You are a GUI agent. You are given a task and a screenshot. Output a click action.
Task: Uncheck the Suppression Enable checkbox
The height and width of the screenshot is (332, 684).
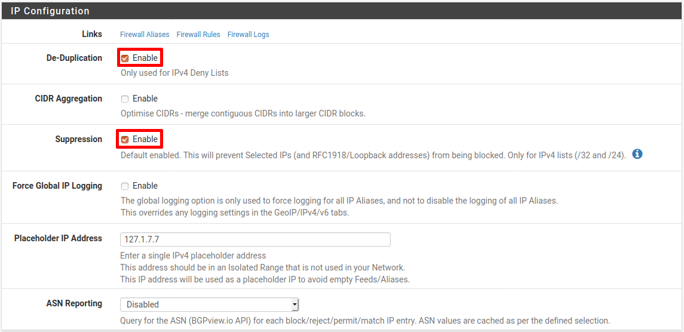(x=125, y=140)
